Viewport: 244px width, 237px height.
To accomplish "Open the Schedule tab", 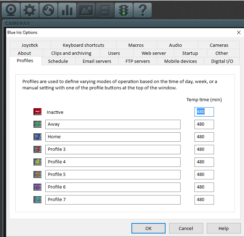I will (x=58, y=61).
